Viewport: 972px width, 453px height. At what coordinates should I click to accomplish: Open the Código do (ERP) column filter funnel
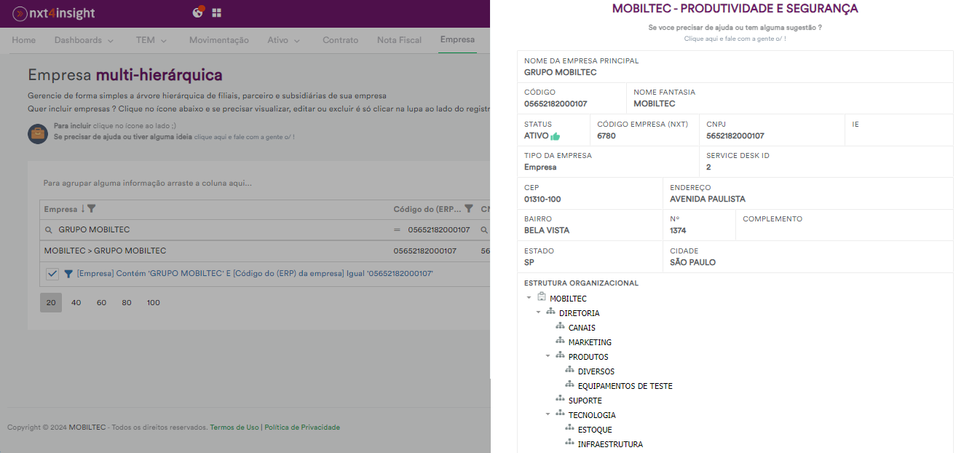469,210
